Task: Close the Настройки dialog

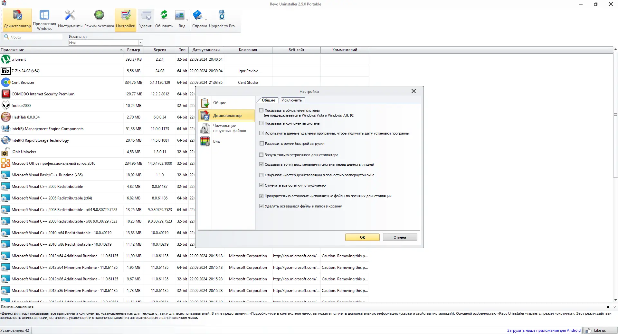Action: pos(414,91)
